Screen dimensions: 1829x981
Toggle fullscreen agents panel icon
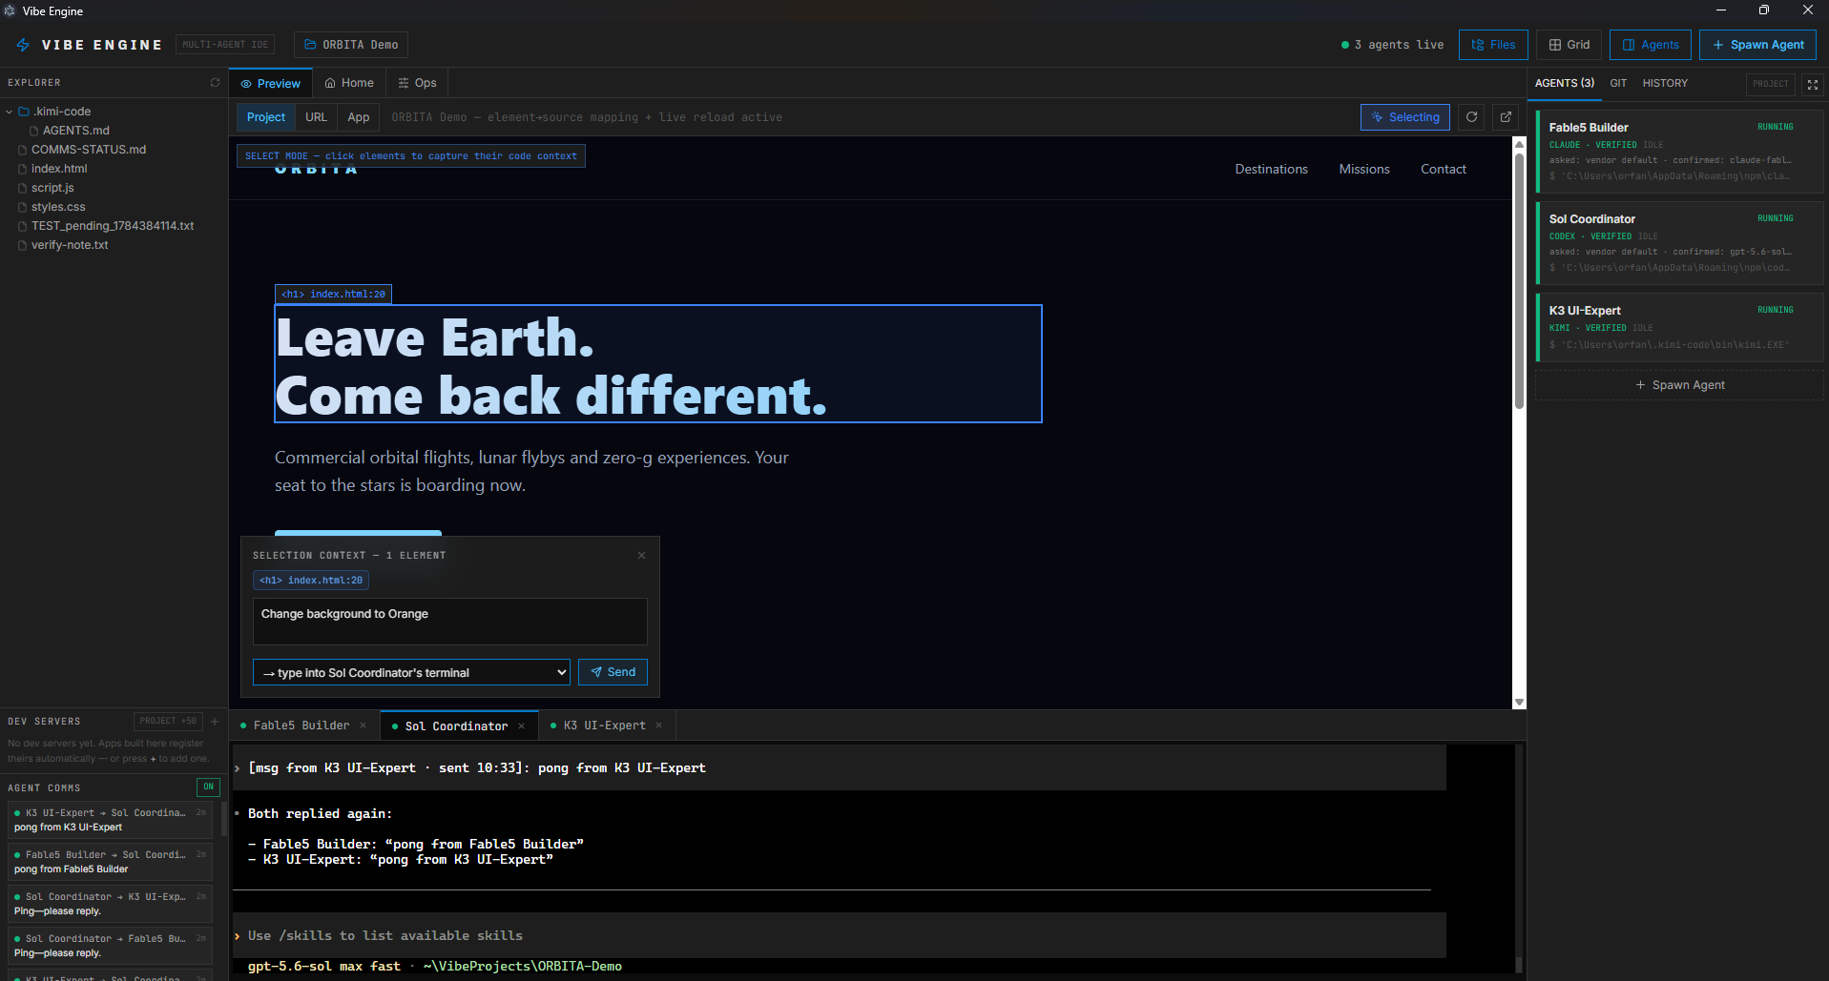[x=1813, y=84]
